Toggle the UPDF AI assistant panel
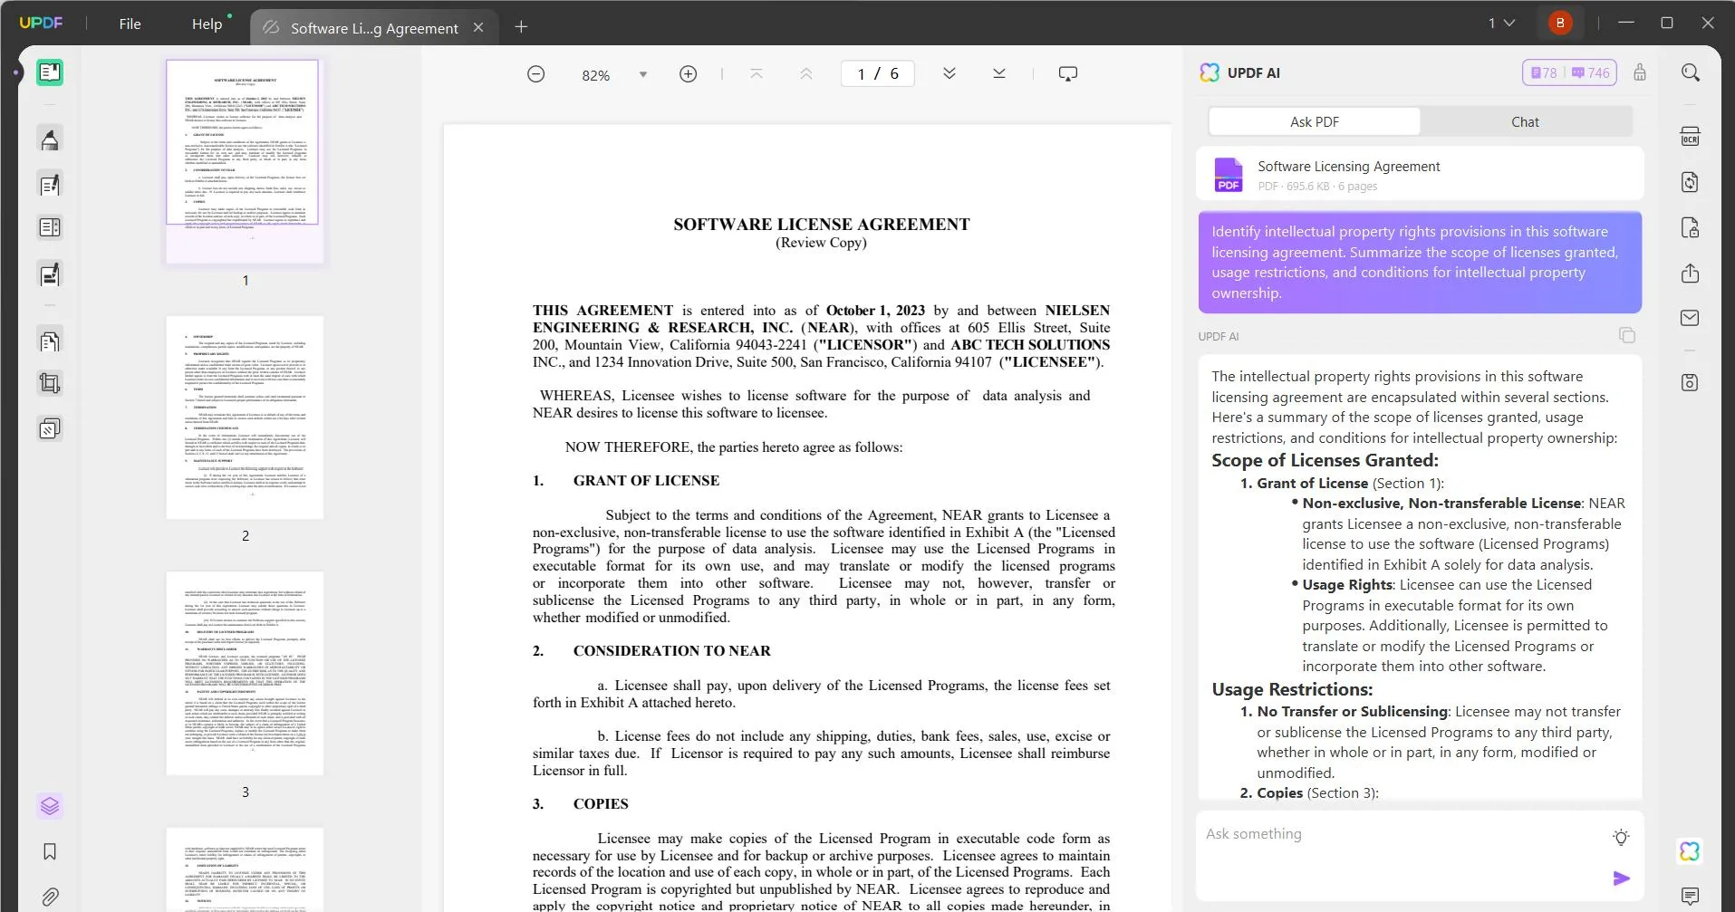 pyautogui.click(x=1690, y=851)
